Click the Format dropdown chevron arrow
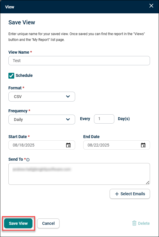 tap(68, 96)
